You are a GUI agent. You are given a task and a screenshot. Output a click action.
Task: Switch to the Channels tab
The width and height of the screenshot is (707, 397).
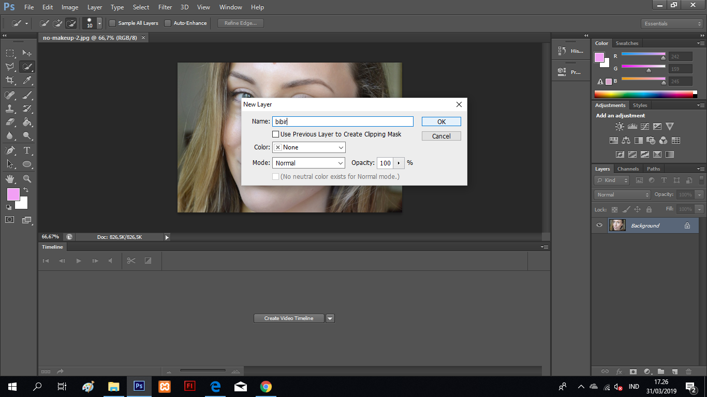click(x=628, y=169)
